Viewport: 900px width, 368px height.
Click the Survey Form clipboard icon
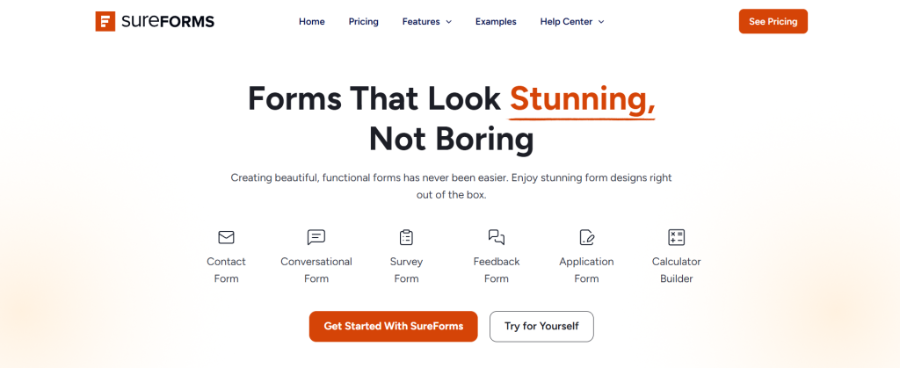pos(406,237)
